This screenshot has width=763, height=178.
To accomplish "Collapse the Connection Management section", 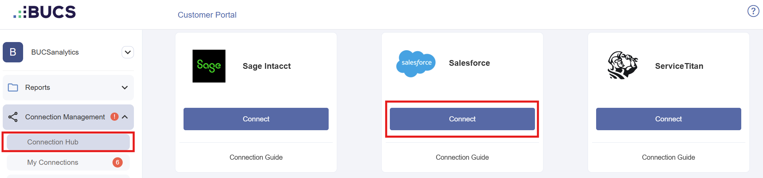I will 125,117.
